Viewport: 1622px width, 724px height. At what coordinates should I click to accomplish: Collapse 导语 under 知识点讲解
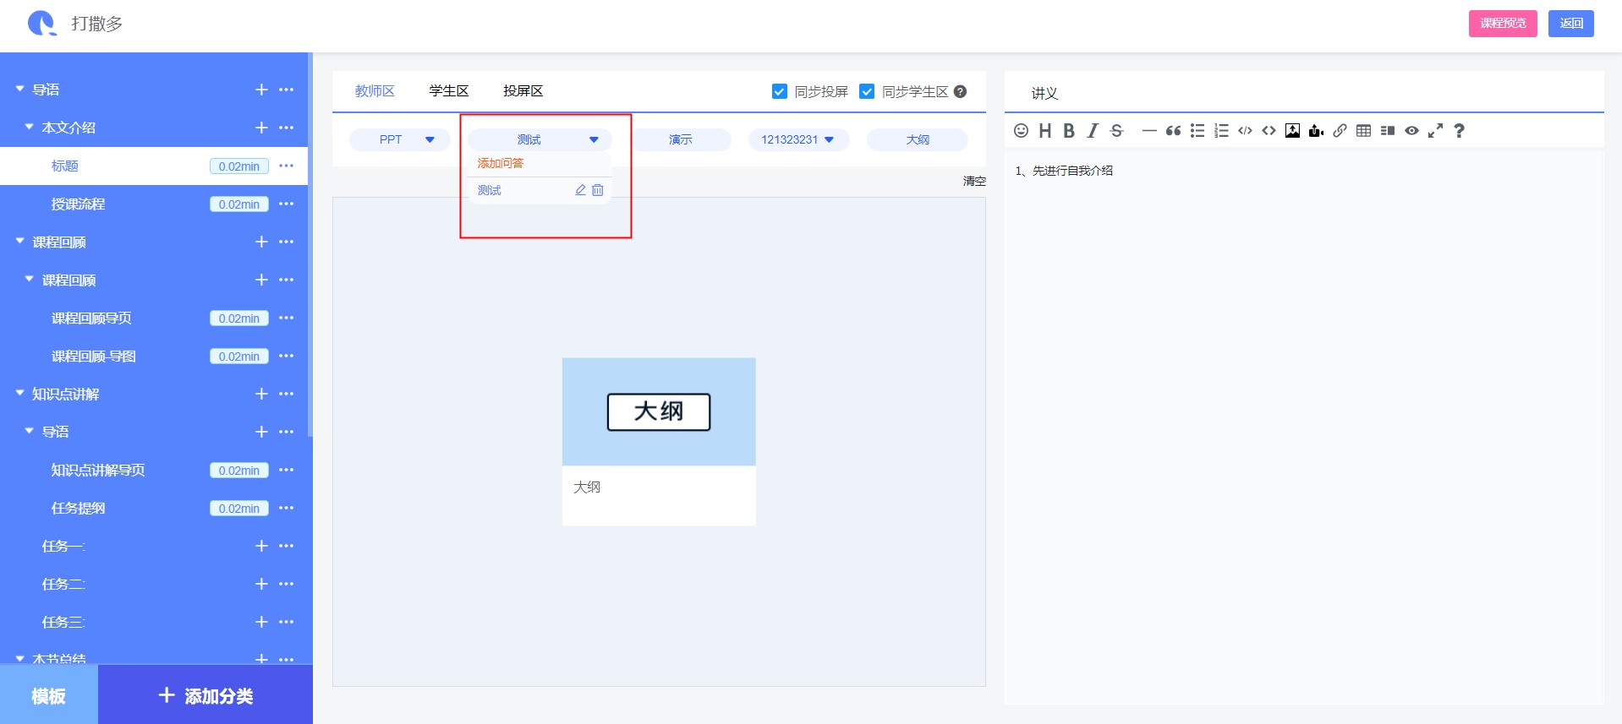29,431
